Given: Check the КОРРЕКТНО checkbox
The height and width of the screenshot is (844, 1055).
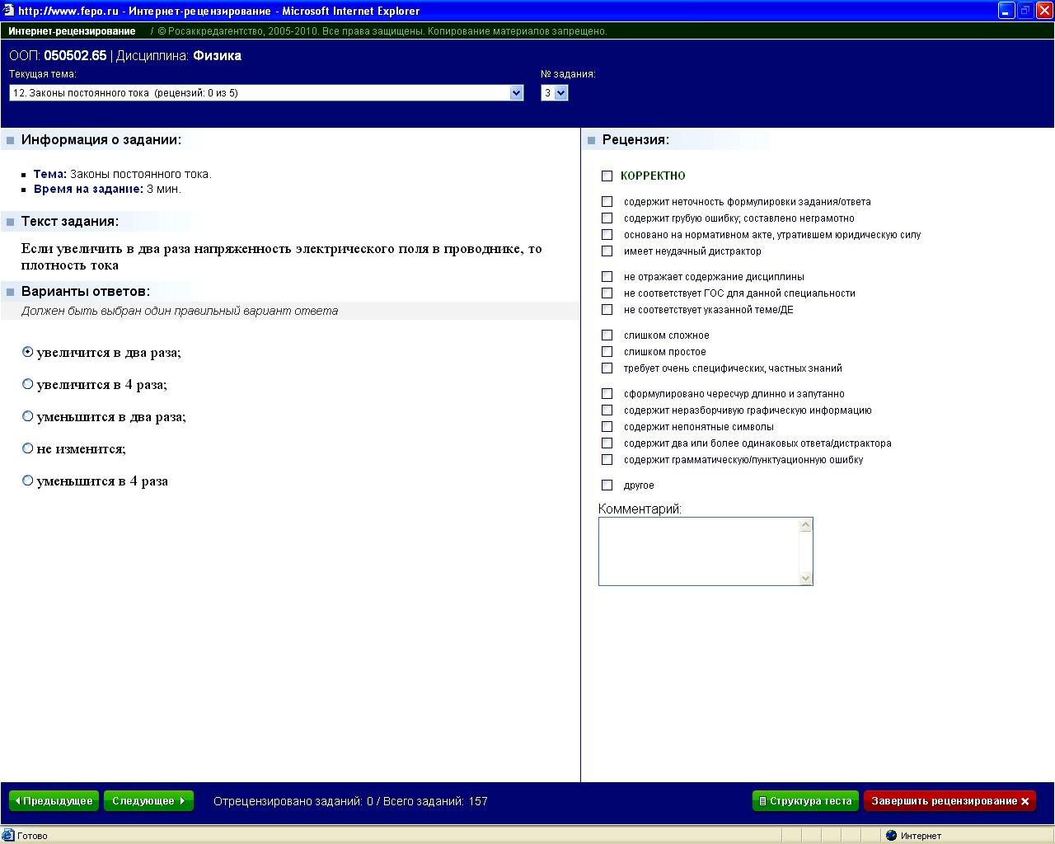Looking at the screenshot, I should coord(607,176).
